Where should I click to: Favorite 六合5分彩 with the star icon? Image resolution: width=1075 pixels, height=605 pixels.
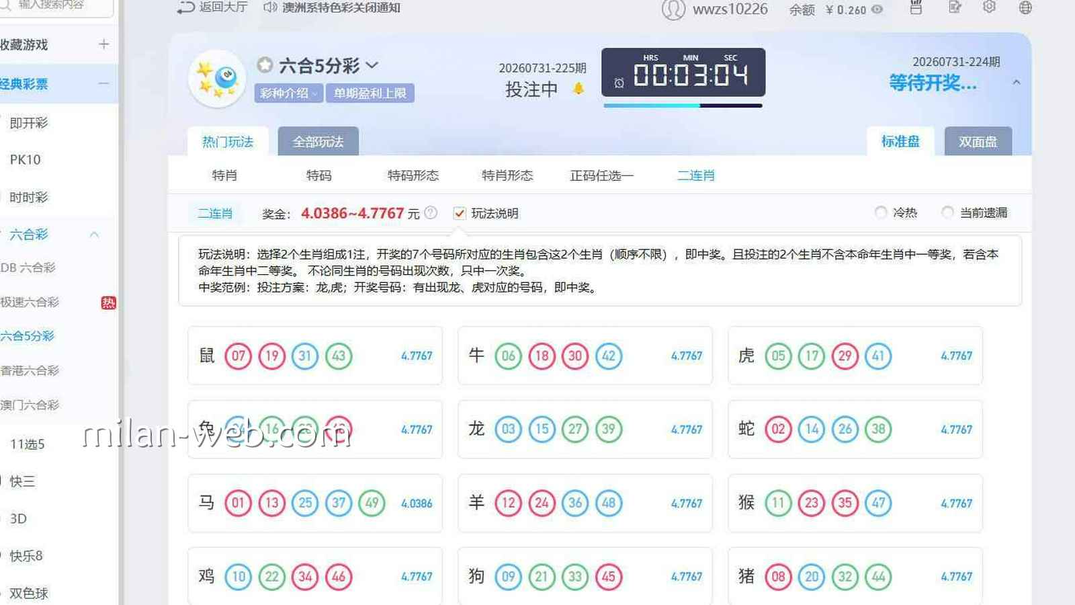(x=265, y=65)
